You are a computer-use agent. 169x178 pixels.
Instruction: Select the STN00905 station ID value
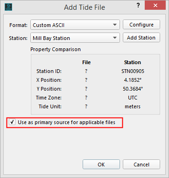click(133, 71)
